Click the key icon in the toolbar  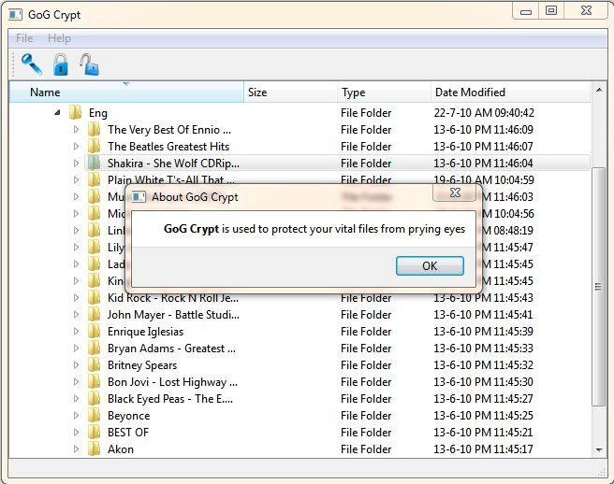[32, 64]
